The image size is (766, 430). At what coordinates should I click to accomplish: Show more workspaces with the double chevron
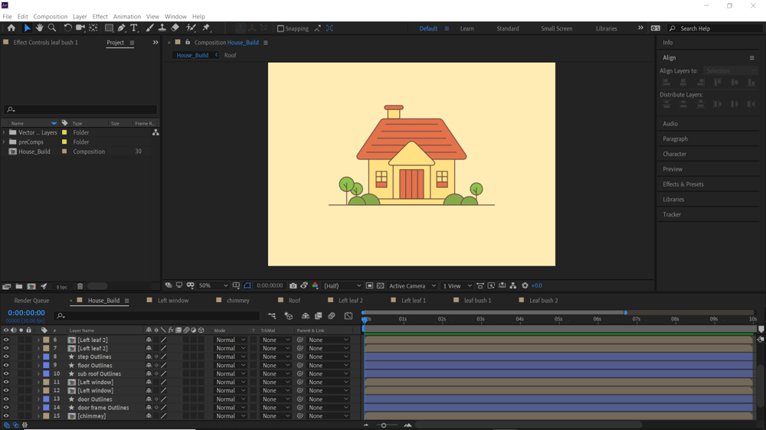click(x=640, y=28)
